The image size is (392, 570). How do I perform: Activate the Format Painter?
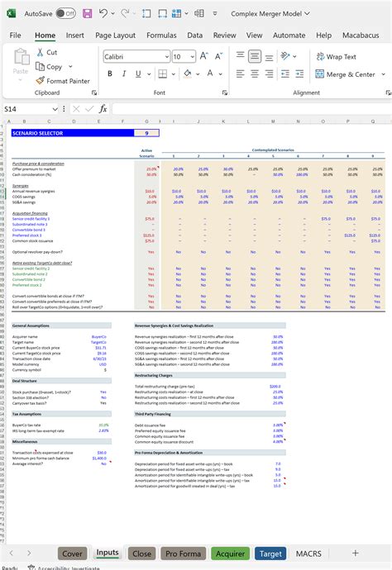click(x=63, y=81)
